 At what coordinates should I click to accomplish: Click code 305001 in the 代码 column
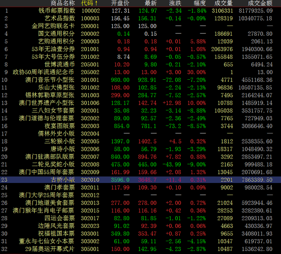pyautogui.click(x=90, y=249)
